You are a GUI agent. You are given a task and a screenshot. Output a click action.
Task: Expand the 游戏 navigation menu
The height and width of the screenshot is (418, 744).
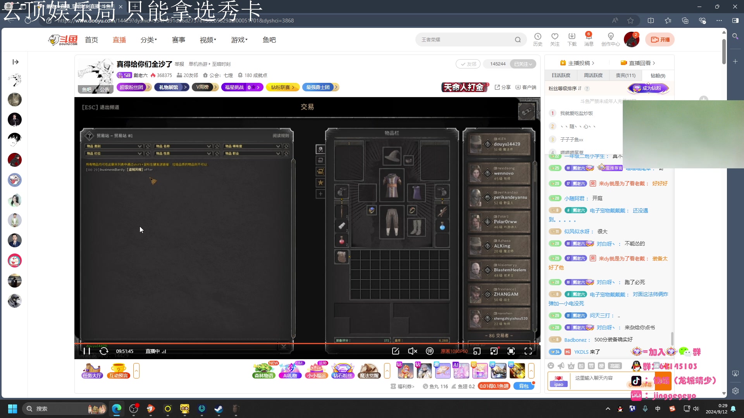239,40
